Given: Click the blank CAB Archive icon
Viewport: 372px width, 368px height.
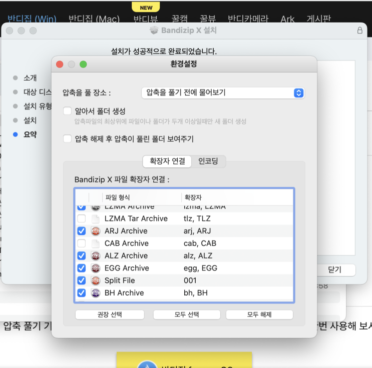Looking at the screenshot, I should tap(96, 243).
